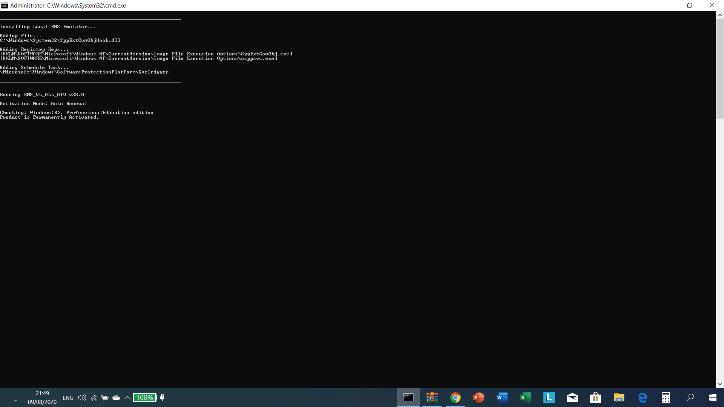Screen dimensions: 724x407
Task: Open the Action Center notifications
Action: coord(15,397)
